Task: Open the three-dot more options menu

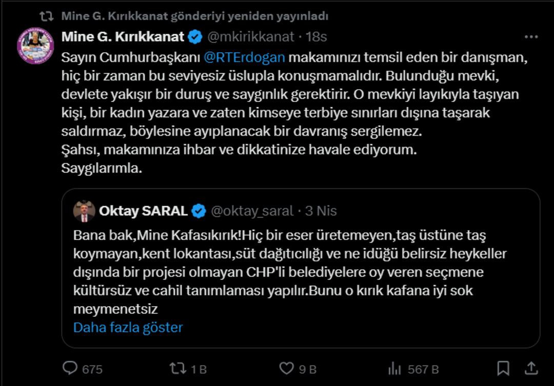Action: pos(531,37)
